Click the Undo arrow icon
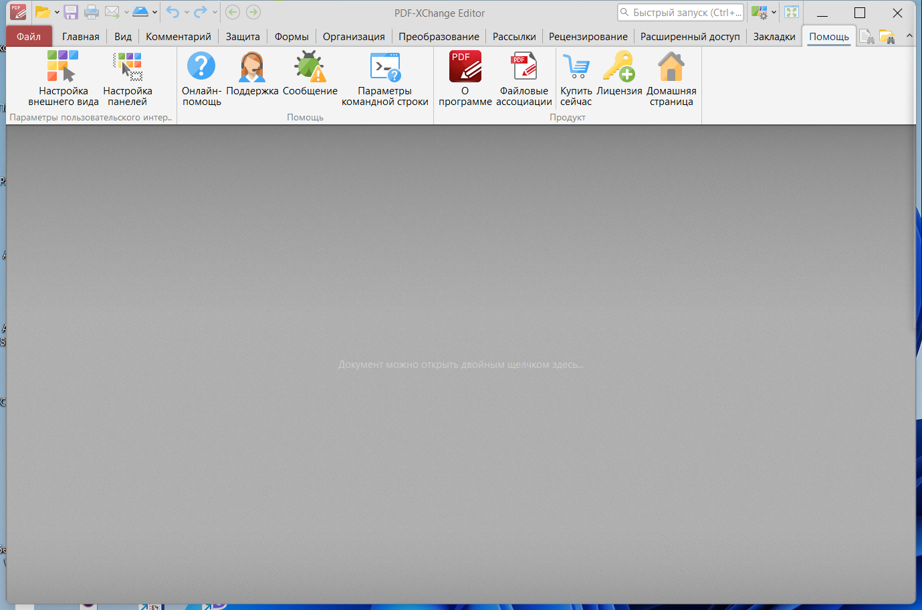This screenshot has width=922, height=610. pyautogui.click(x=173, y=12)
